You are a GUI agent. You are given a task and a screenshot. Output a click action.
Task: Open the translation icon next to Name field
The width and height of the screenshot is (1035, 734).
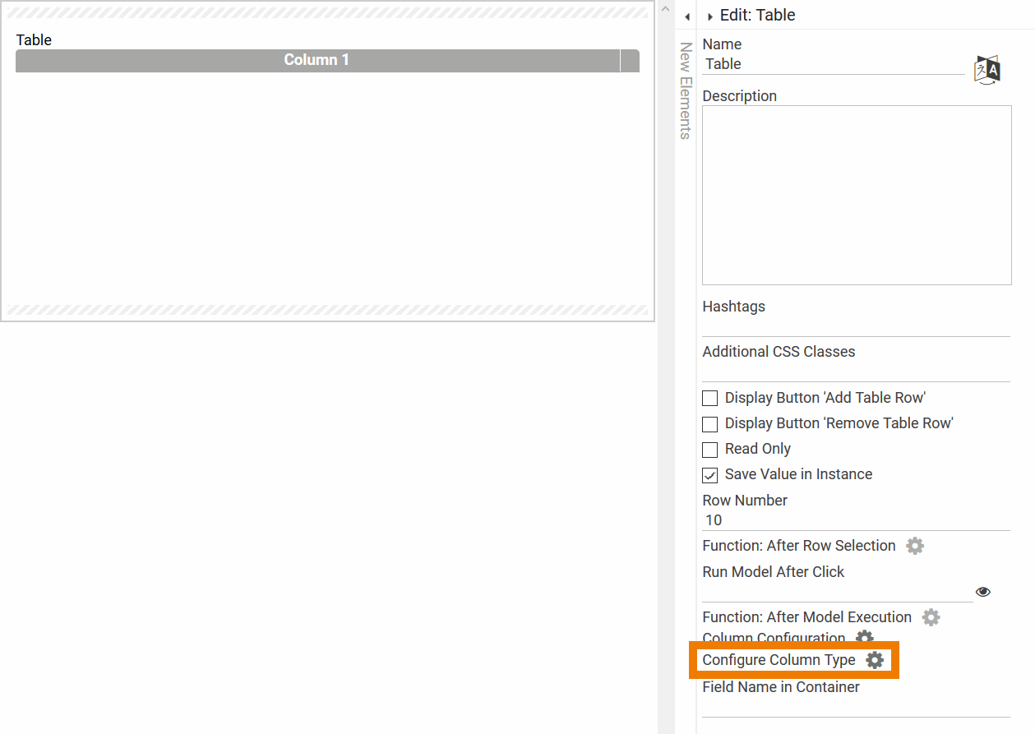click(986, 70)
